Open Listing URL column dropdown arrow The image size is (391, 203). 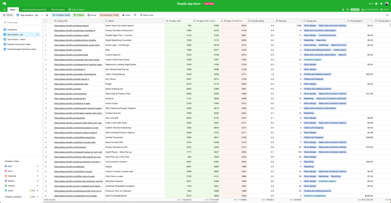click(102, 21)
